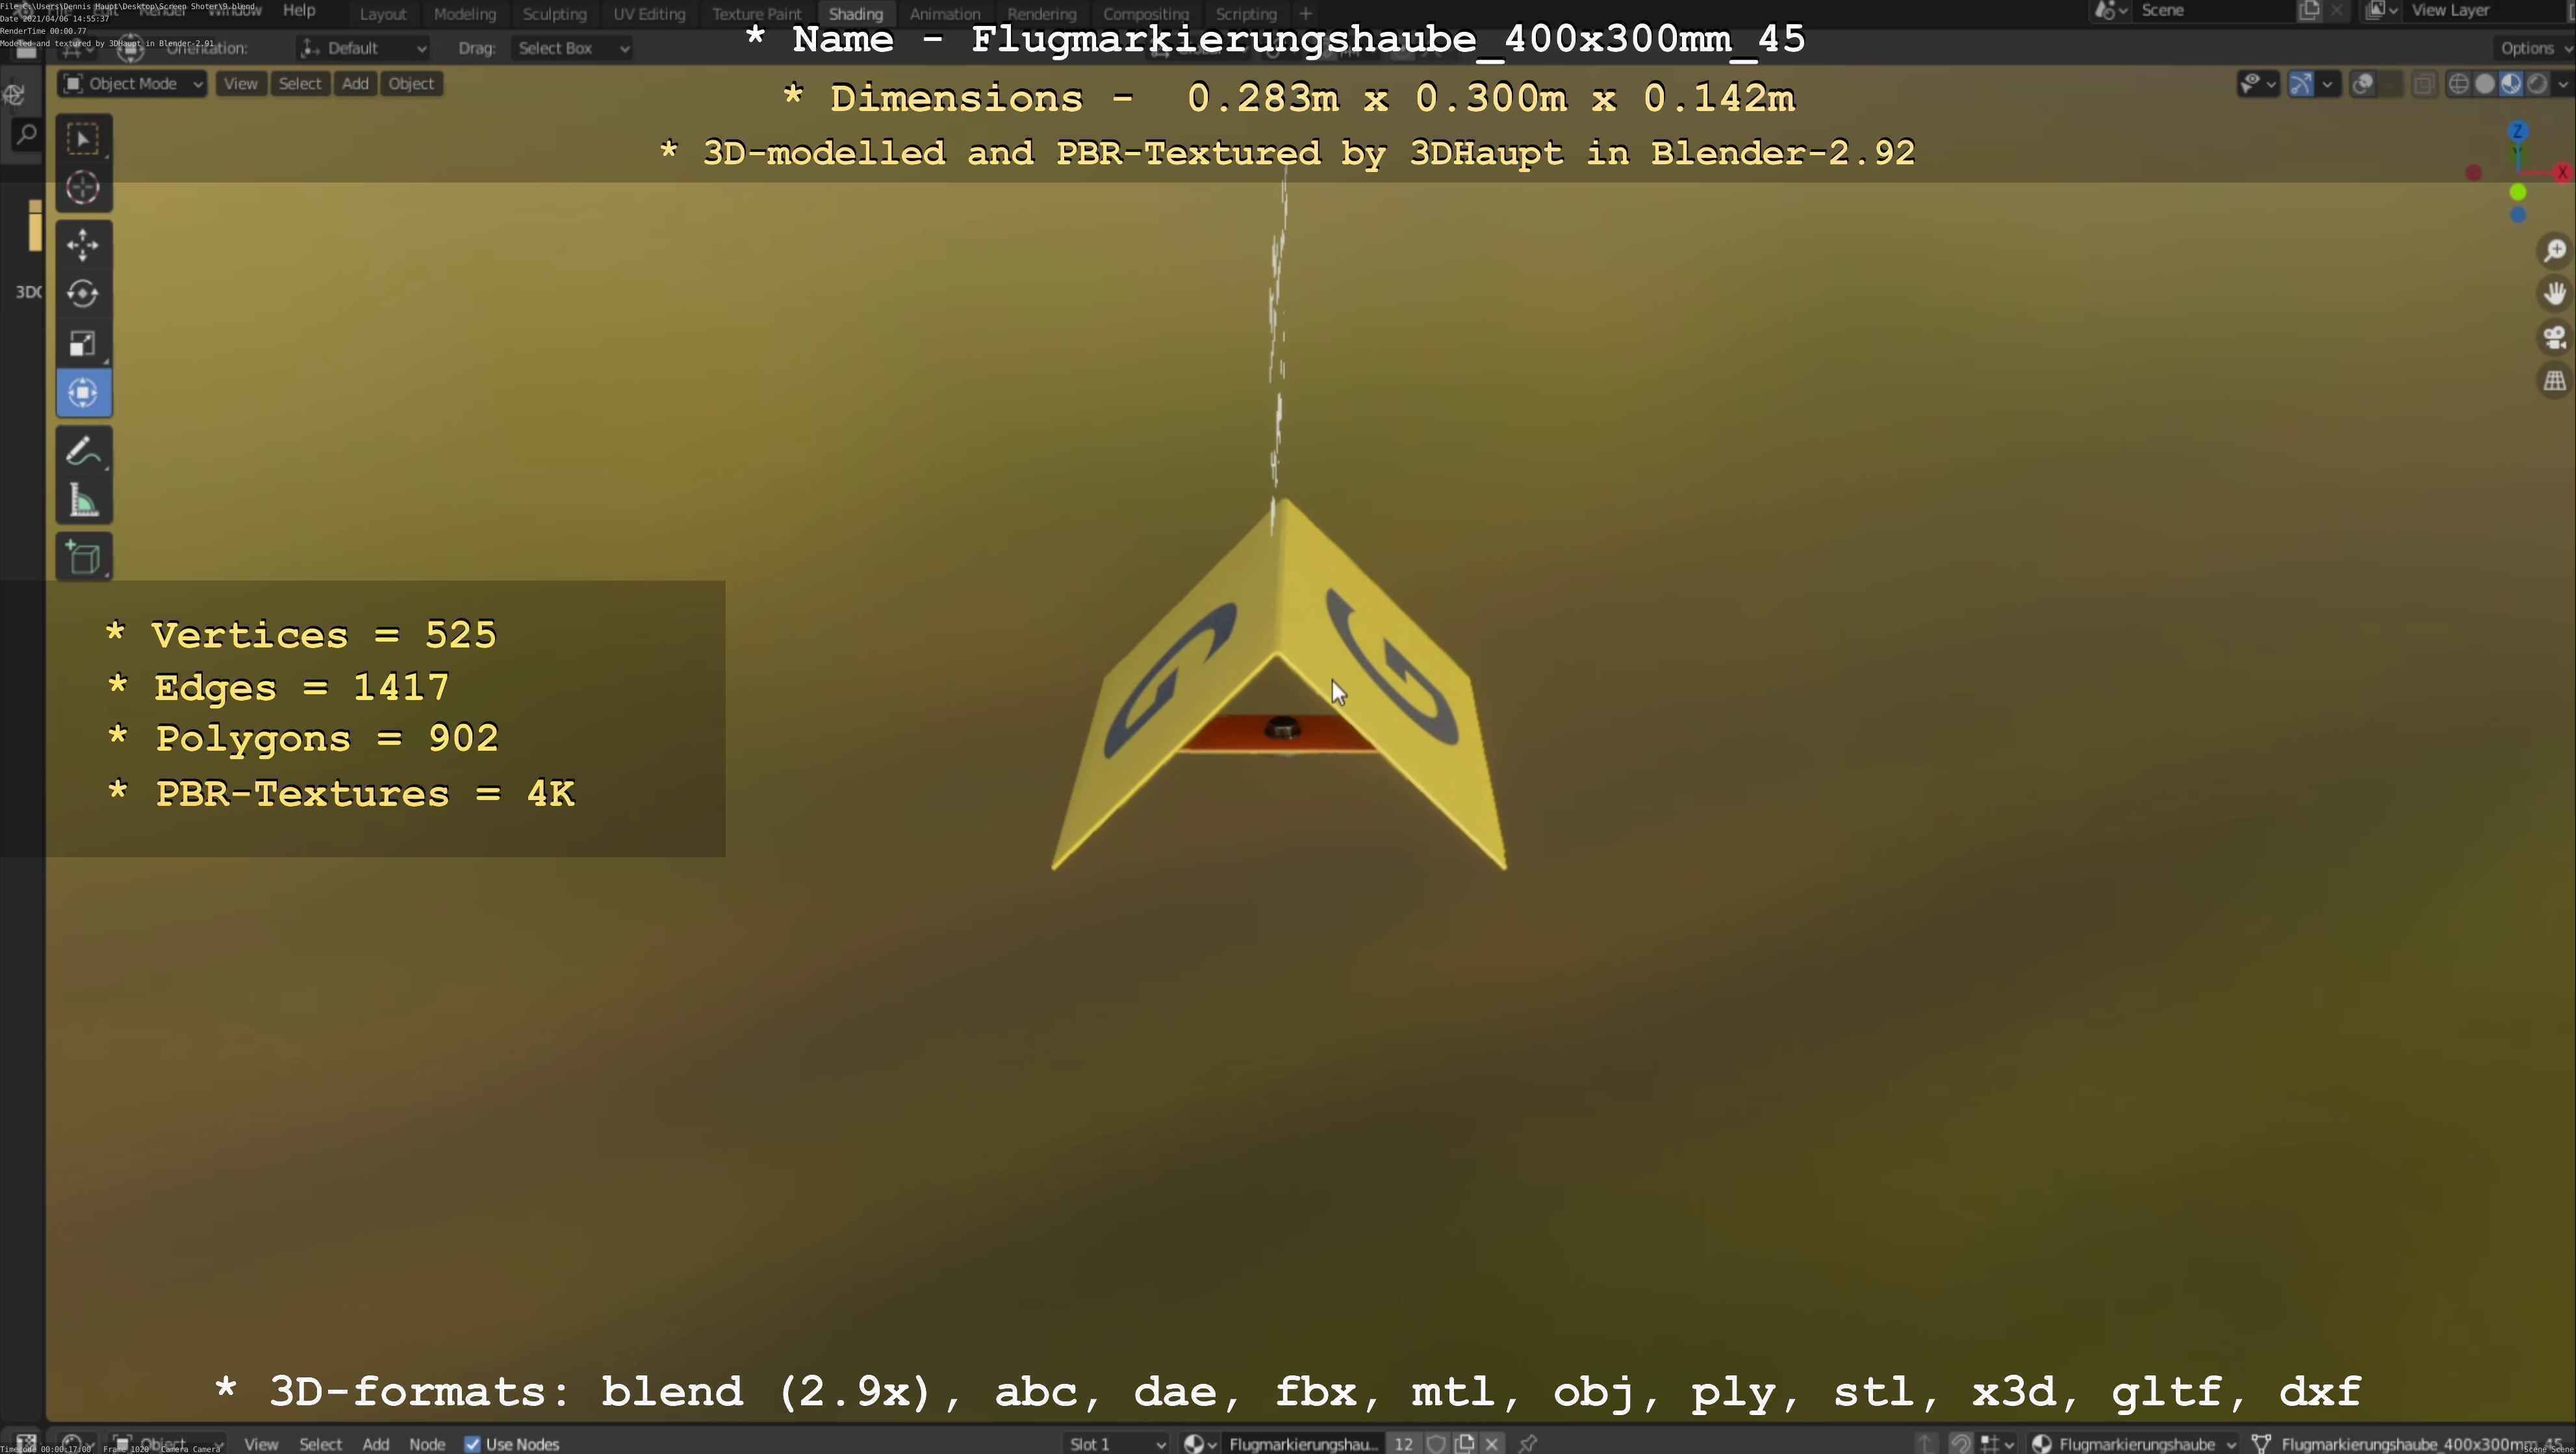This screenshot has width=2576, height=1454.
Task: Switch to the Layout workspace tab
Action: tap(383, 14)
